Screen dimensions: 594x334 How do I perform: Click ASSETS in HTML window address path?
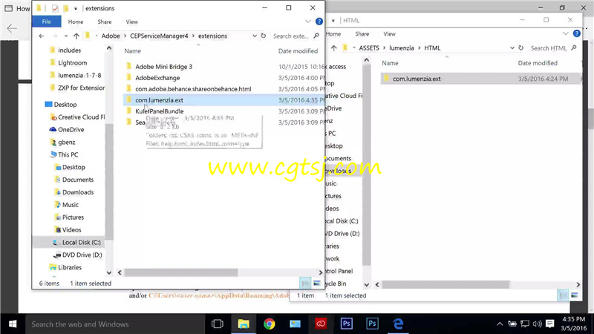(369, 48)
